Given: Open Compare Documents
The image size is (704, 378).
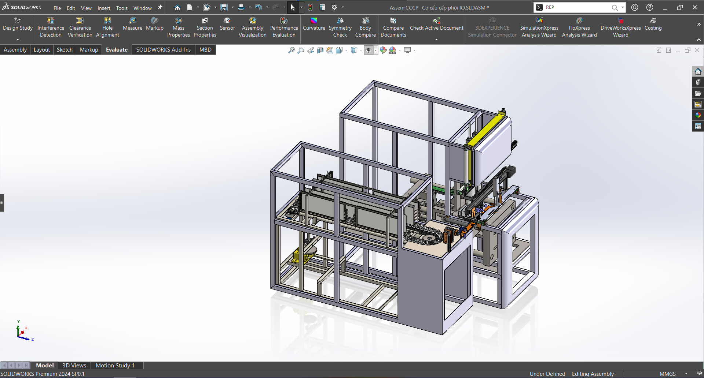Looking at the screenshot, I should click(393, 27).
